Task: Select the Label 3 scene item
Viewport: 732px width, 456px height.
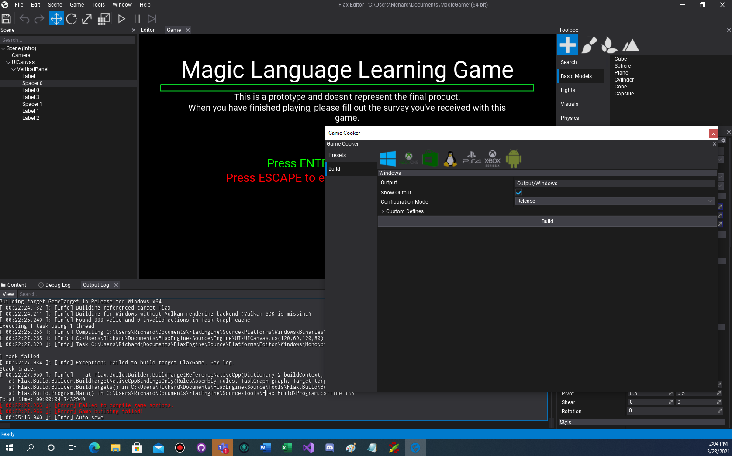Action: coord(31,97)
